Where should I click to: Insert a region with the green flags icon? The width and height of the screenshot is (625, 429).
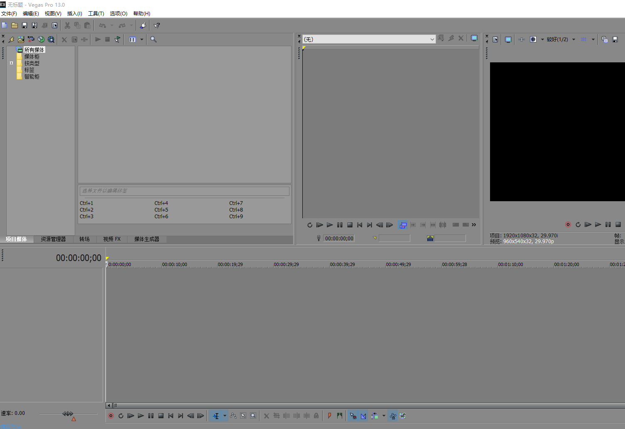(339, 416)
